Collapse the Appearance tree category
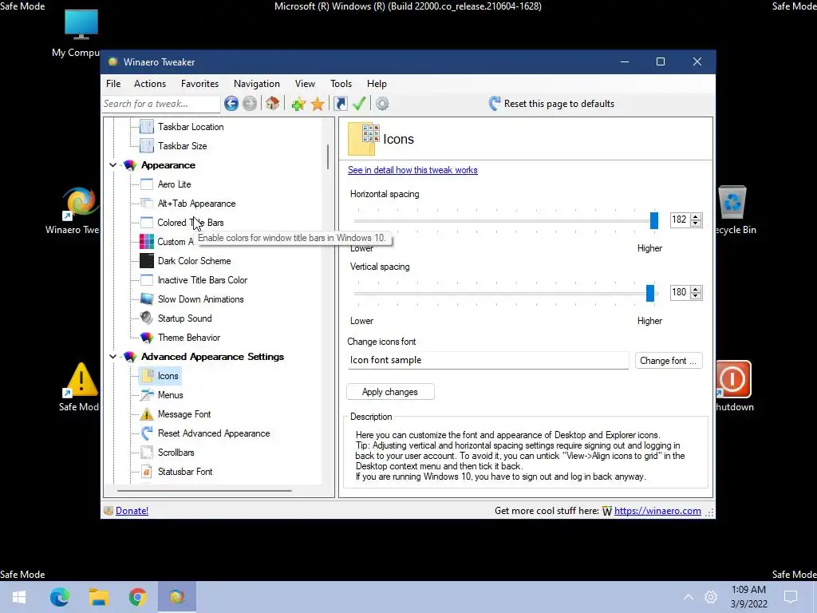 coord(112,165)
